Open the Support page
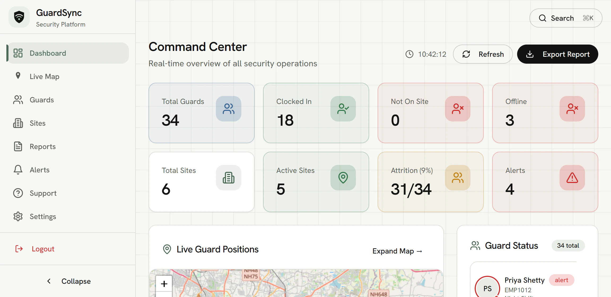611x297 pixels. 68,193
